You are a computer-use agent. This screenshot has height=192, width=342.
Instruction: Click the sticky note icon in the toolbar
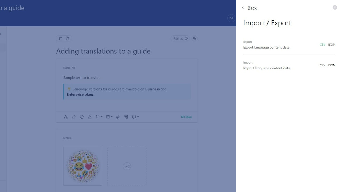click(126, 117)
